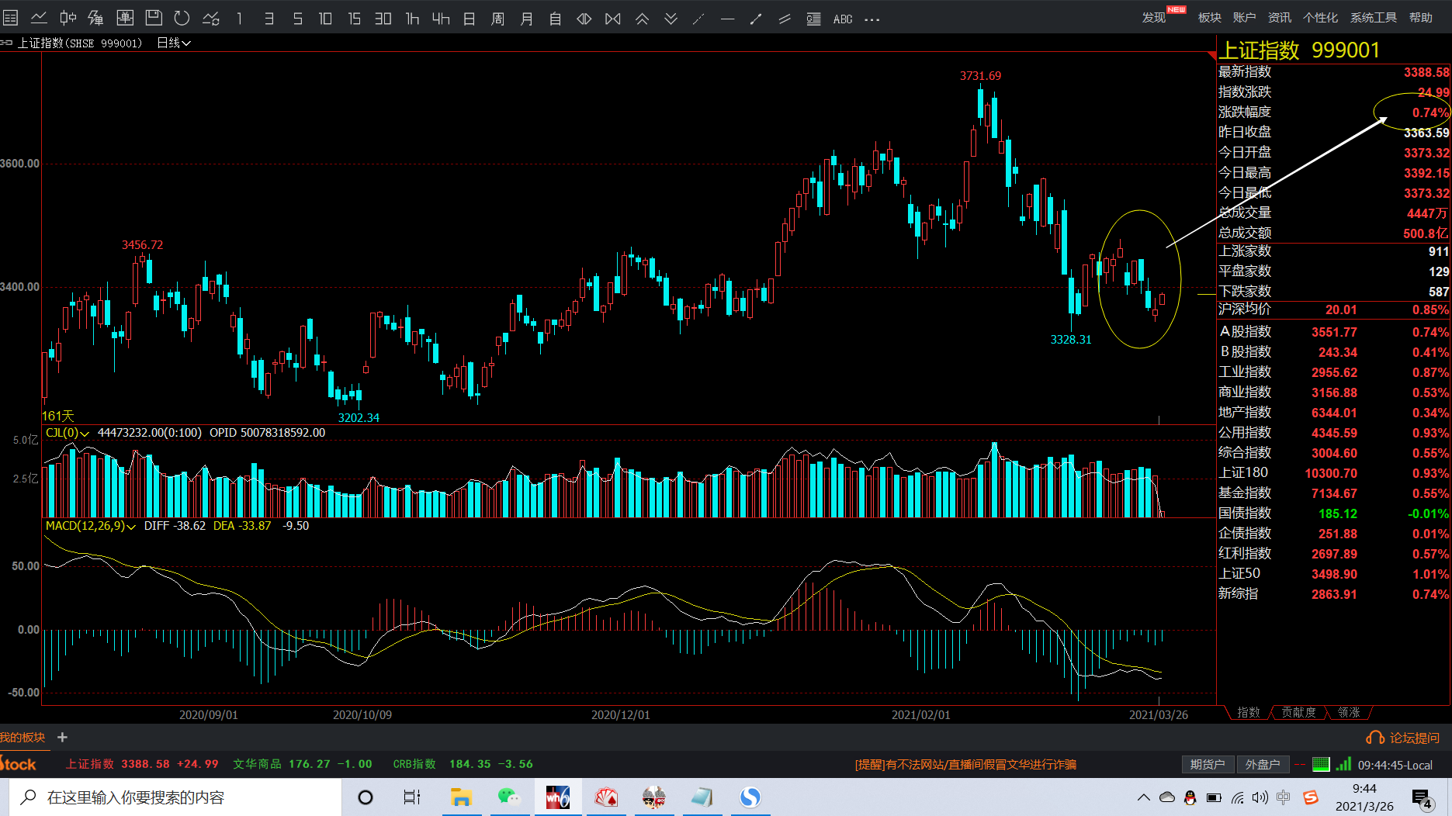Screen dimensions: 1452x816
Task: Click the text list annotation icon
Action: 813,19
